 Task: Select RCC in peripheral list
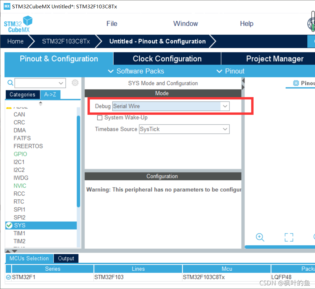pyautogui.click(x=19, y=194)
